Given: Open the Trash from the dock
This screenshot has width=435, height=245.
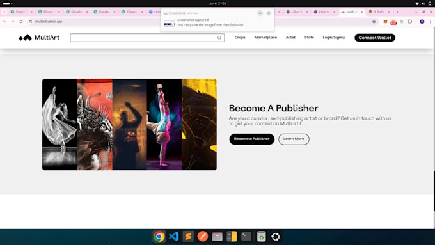Looking at the screenshot, I should click(261, 237).
